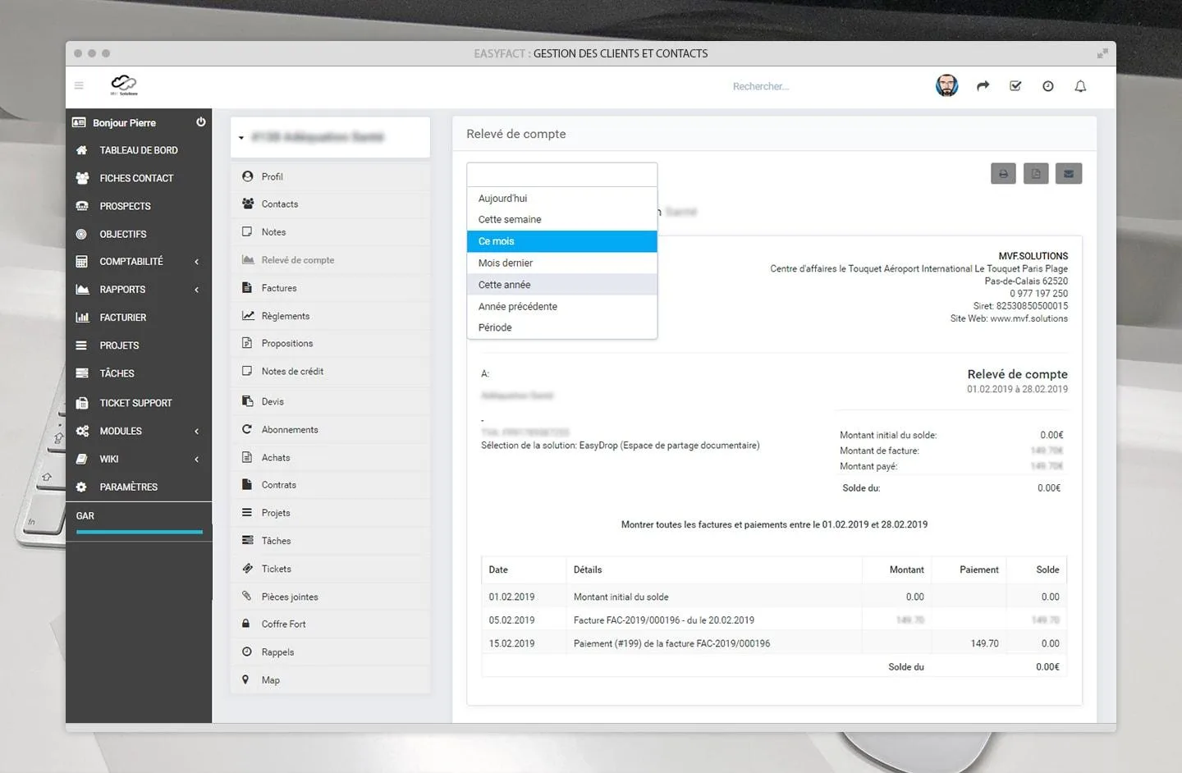Toggle the hamburger sidebar menu

pos(79,85)
